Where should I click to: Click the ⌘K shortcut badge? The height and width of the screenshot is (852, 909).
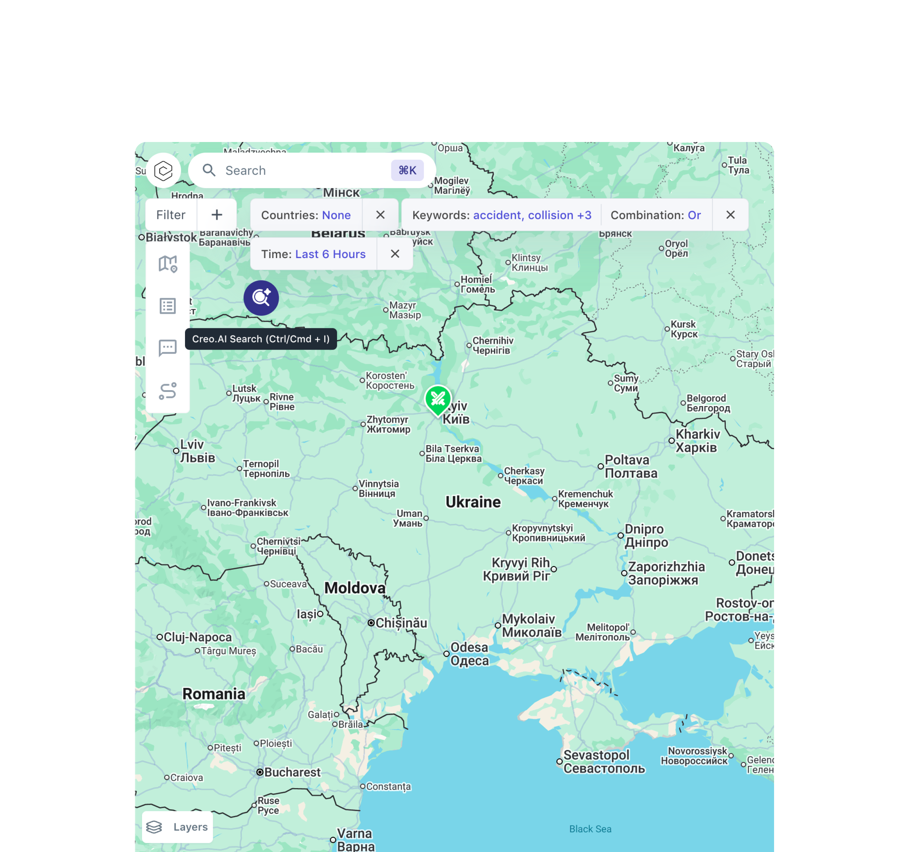tap(407, 170)
